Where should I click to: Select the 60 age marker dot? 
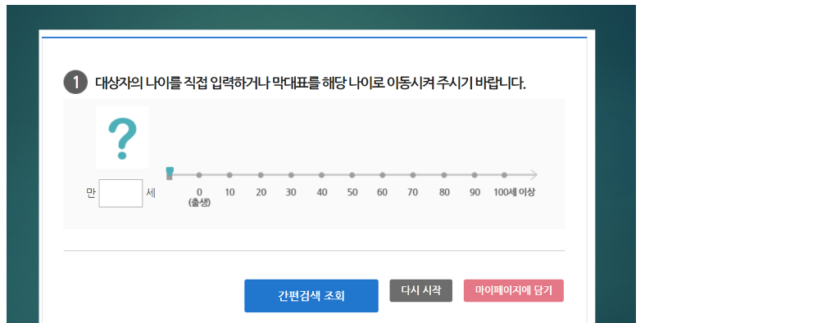coord(383,175)
